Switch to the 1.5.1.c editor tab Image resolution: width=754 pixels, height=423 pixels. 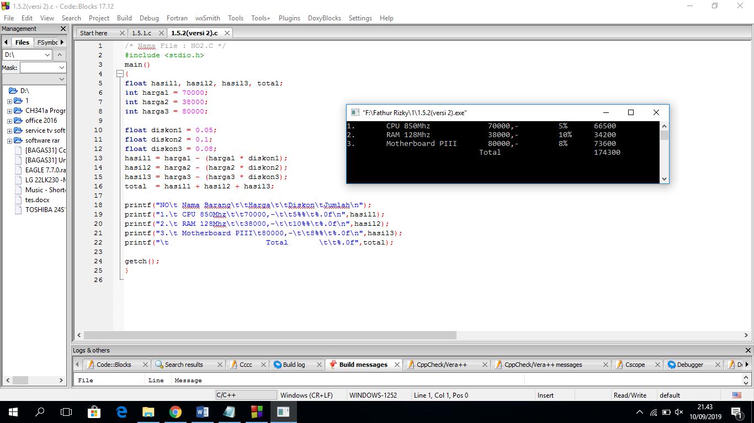[141, 33]
